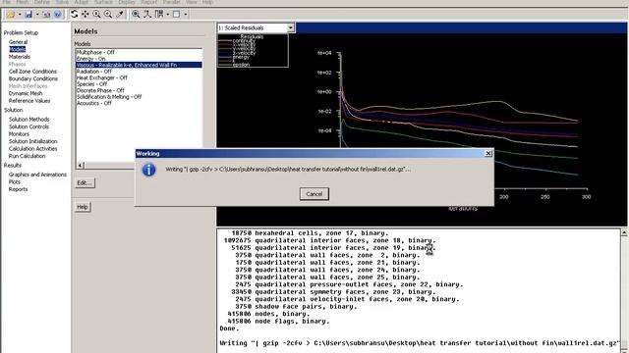The image size is (629, 353).
Task: Open Cell Zone Conditions page
Action: click(32, 72)
